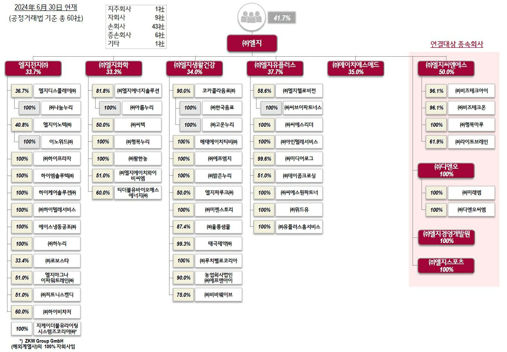Select the ㈜엘지 holding company box
Viewport: 507px width, 352px height.
[x=252, y=43]
